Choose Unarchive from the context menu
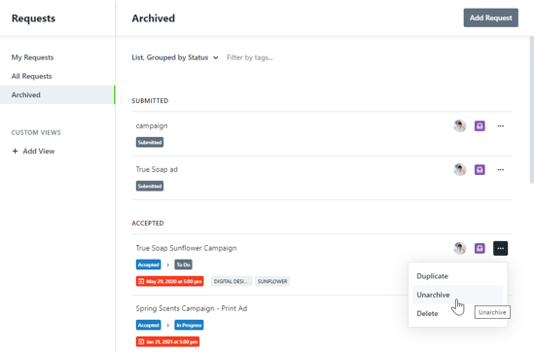The height and width of the screenshot is (353, 535). (x=457, y=295)
